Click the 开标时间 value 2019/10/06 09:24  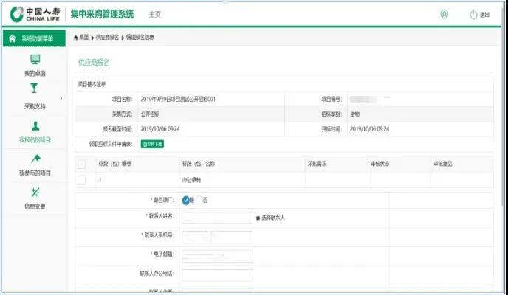tap(369, 129)
